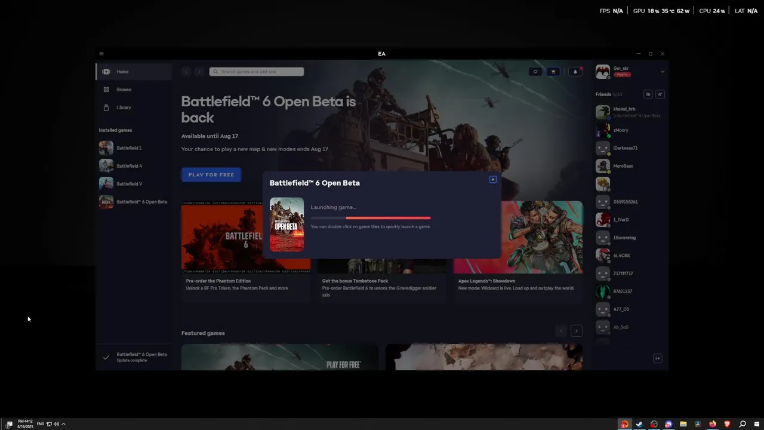764x430 pixels.
Task: Close the Battlefield 6 launching dialog
Action: 493,179
